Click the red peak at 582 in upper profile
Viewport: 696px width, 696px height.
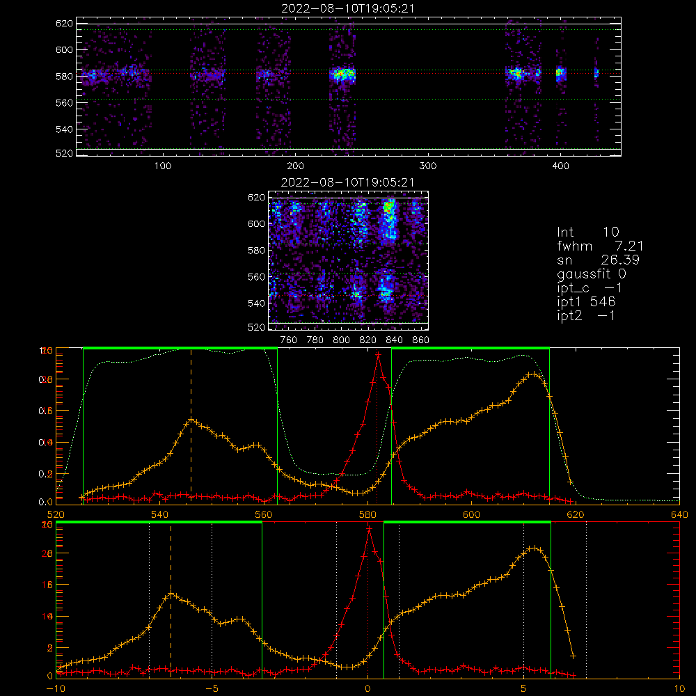(x=378, y=354)
